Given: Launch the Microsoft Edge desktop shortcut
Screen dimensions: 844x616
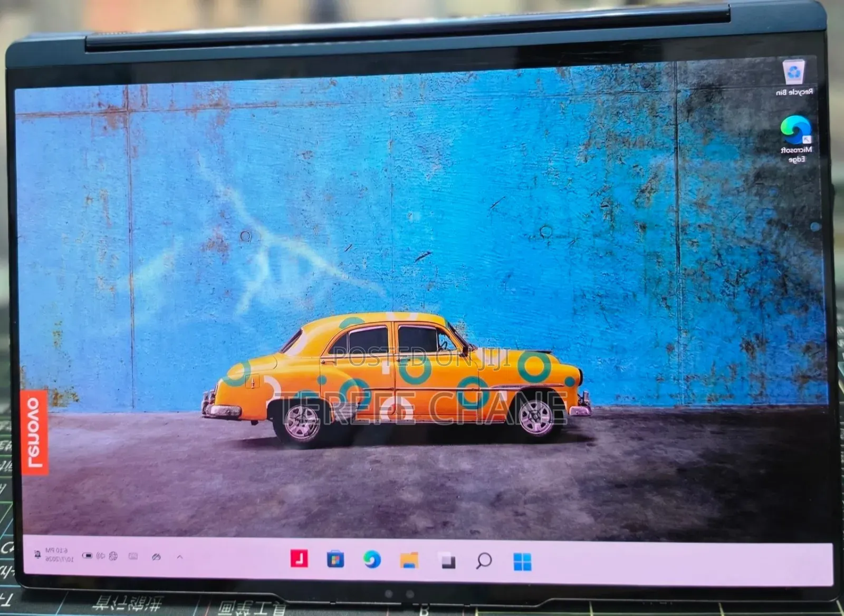Looking at the screenshot, I should click(x=796, y=139).
